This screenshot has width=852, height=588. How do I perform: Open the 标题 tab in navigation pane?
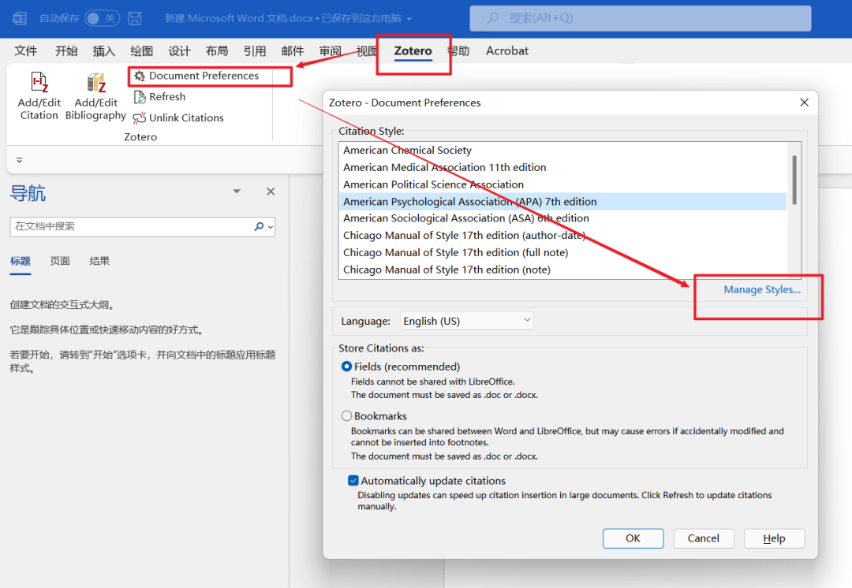20,261
